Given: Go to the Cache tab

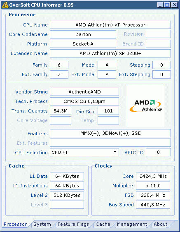Looking at the screenshot, I should tap(103, 224).
